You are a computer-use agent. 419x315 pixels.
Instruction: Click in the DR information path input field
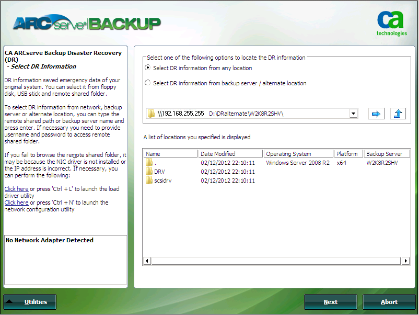click(251, 114)
